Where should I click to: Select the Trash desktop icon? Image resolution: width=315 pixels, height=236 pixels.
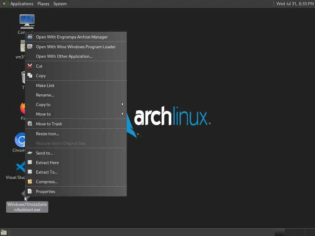[x=23, y=77]
